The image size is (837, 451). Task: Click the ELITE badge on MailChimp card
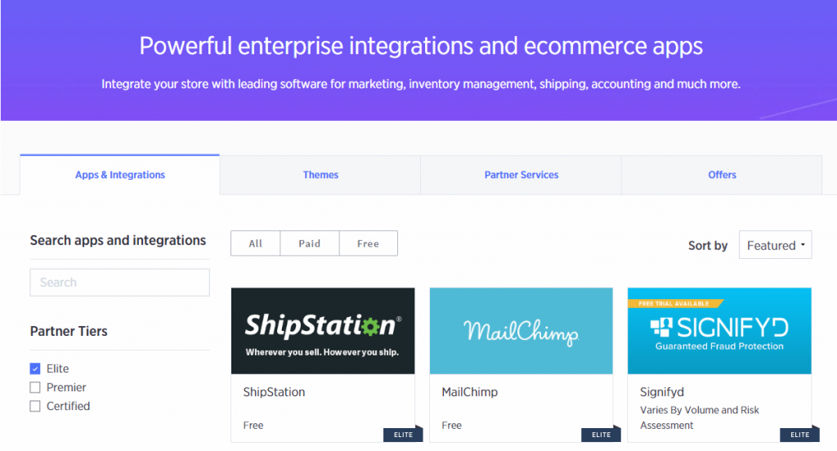(601, 435)
